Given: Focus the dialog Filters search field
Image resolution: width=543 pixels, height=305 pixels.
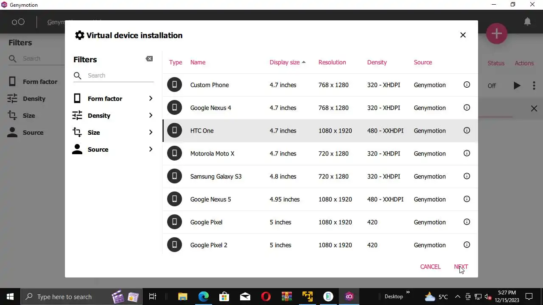Looking at the screenshot, I should (x=114, y=75).
